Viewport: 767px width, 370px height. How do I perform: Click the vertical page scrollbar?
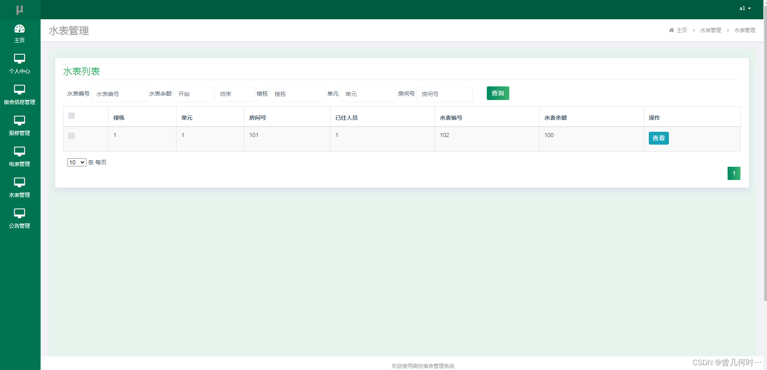[765, 153]
